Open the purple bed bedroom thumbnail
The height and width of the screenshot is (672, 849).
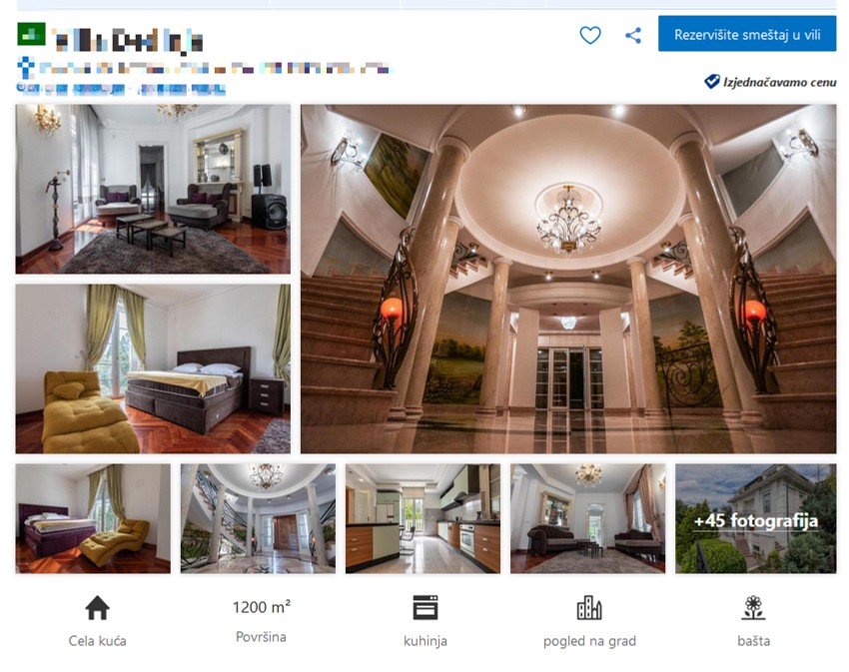coord(93,519)
